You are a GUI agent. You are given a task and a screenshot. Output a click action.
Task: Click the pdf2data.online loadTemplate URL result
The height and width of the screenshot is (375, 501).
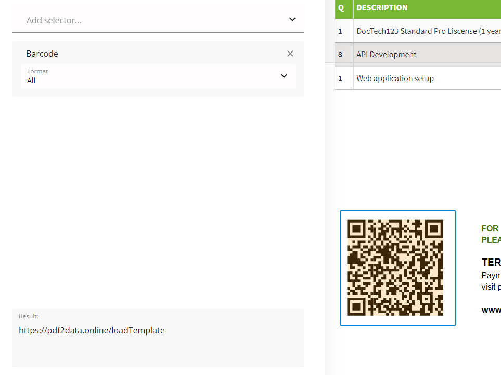(92, 330)
